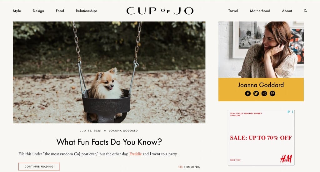Click the AdChoices triangle icon

(289, 112)
